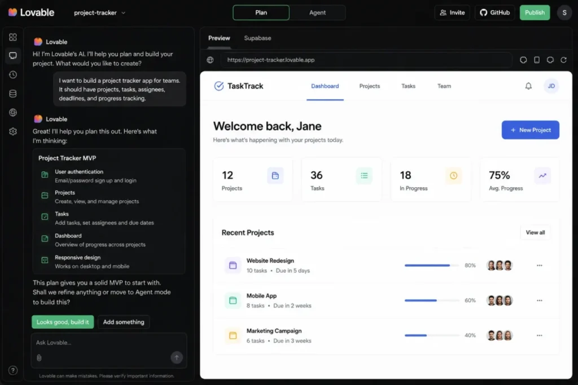Viewport: 578px width, 385px height.
Task: Click the Lovable heart logo
Action: [x=12, y=12]
